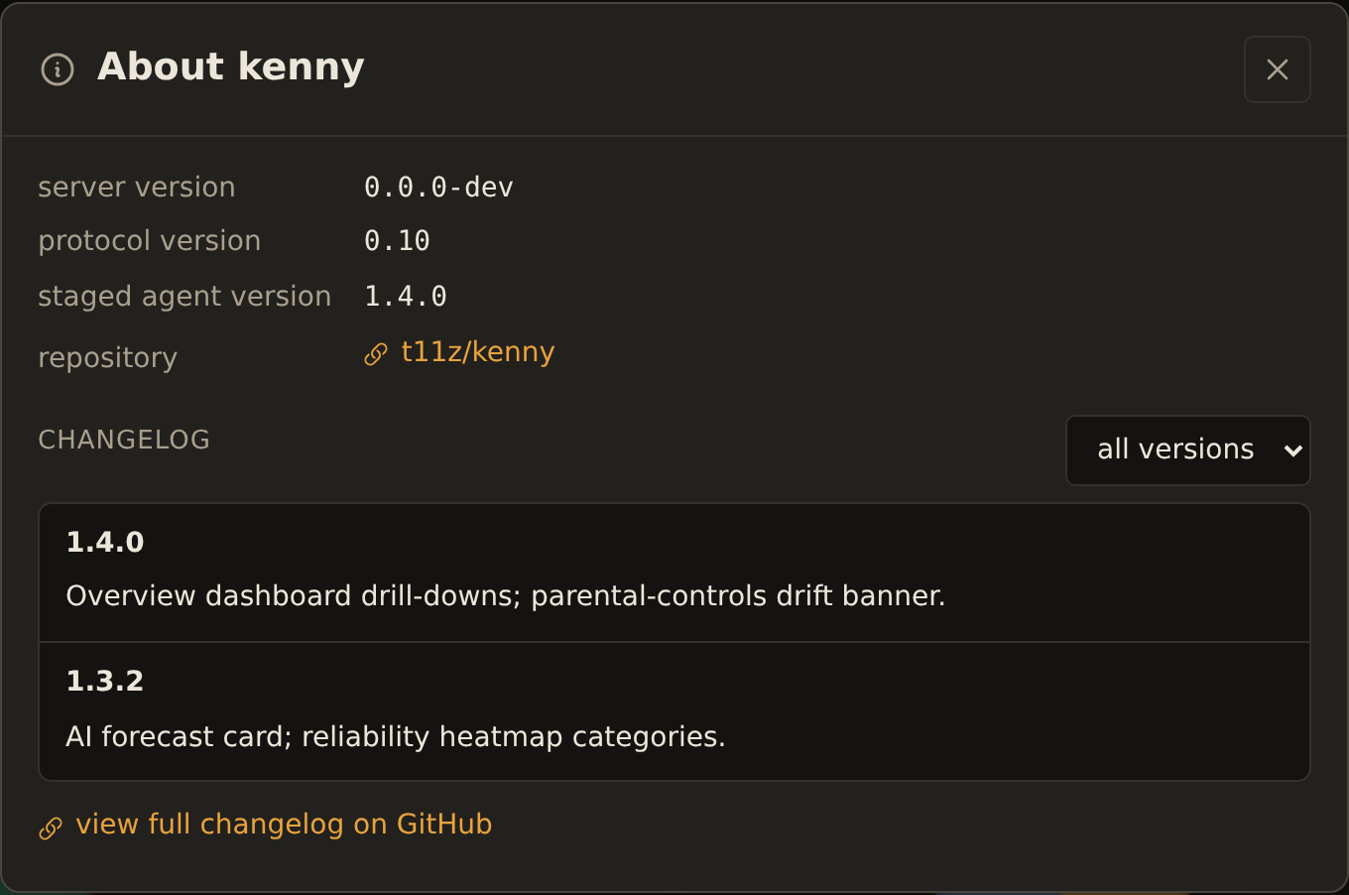Select the 1.3.2 changelog entry heading

[105, 681]
